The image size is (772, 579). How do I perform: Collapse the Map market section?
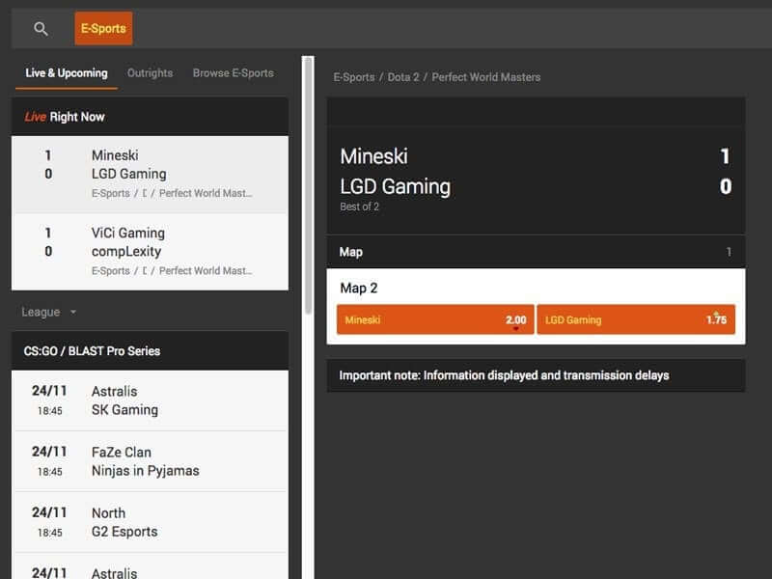(536, 252)
